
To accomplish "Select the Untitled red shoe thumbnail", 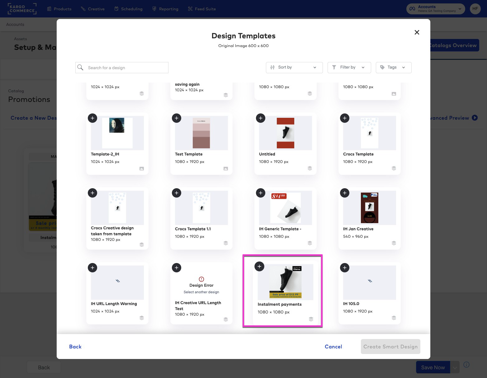I will click(286, 133).
